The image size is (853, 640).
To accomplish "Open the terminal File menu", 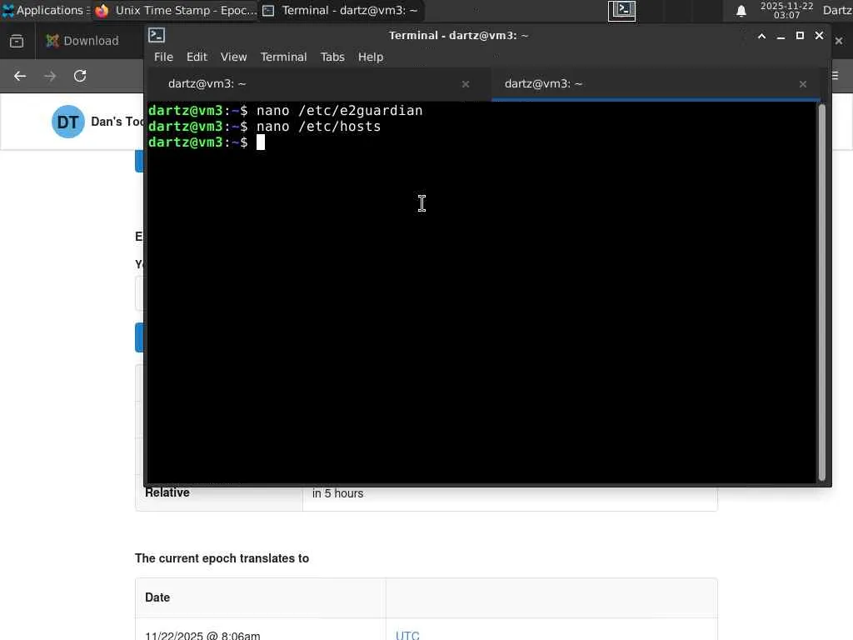I will click(x=163, y=57).
